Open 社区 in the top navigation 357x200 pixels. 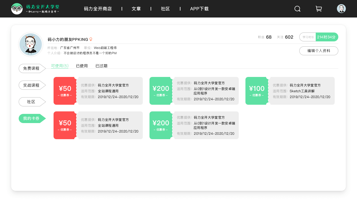165,9
